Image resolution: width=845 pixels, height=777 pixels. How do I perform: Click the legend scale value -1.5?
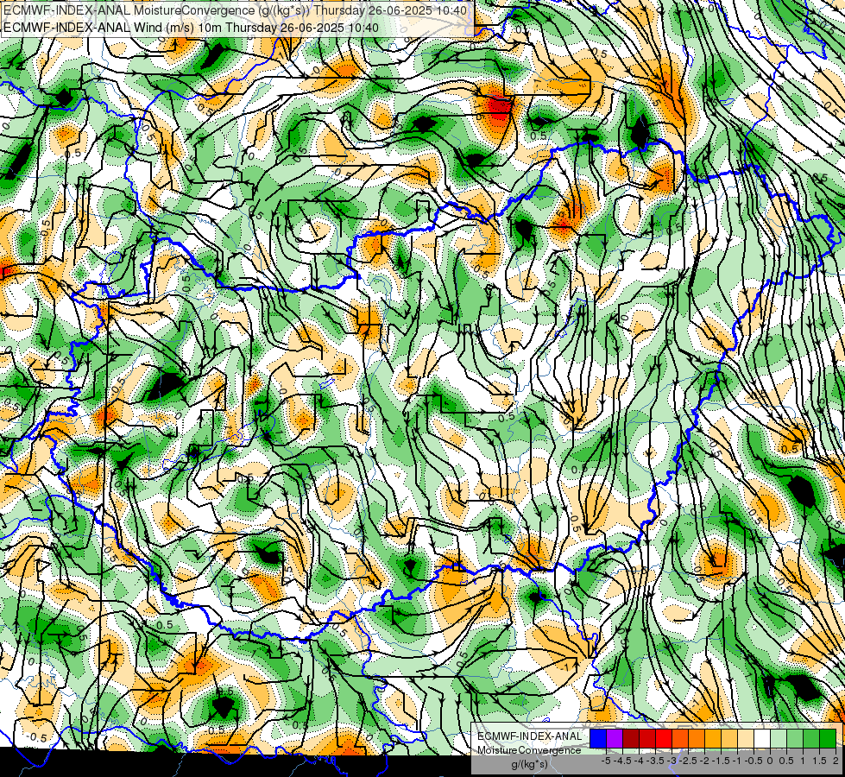point(721,761)
